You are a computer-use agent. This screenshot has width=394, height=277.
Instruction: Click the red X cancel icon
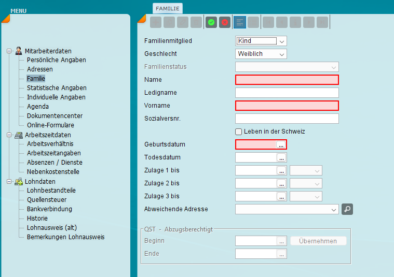click(x=225, y=23)
